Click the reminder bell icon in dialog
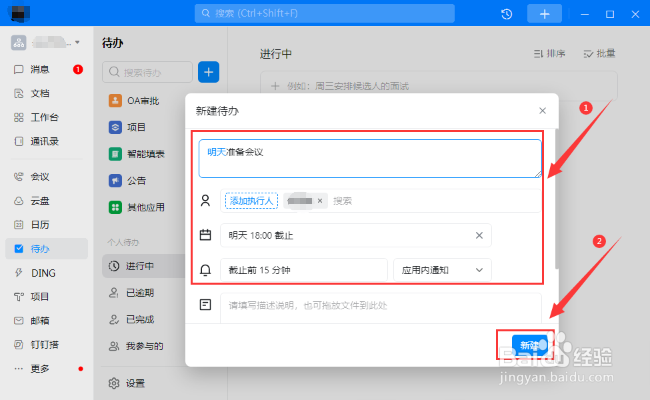The width and height of the screenshot is (650, 400). click(x=206, y=269)
